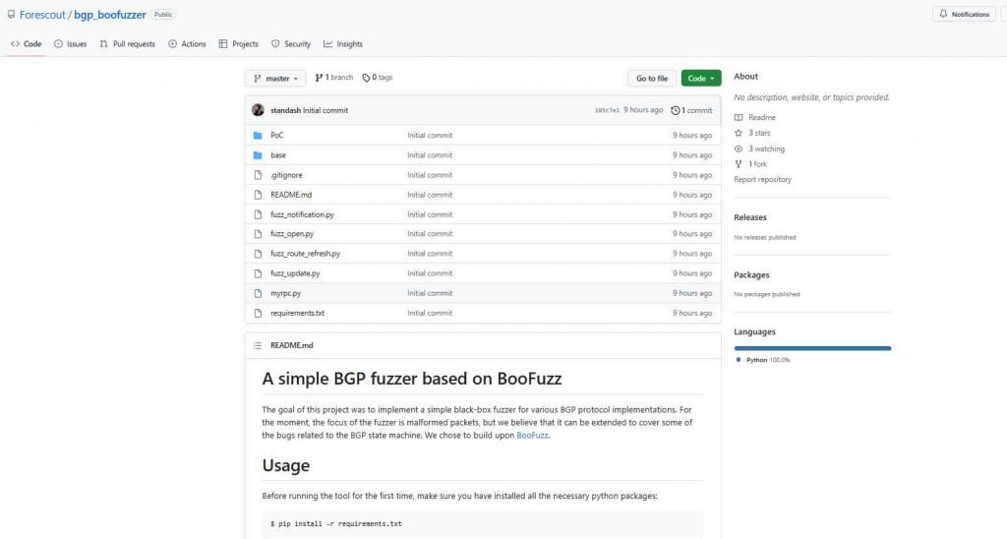Open the Pull requests tab

127,43
